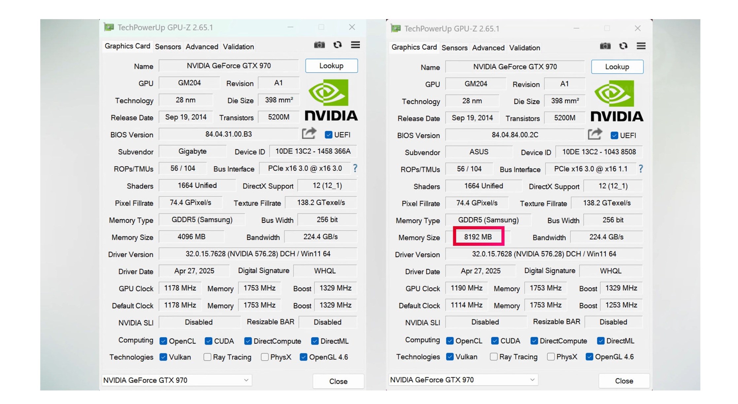
Task: Expand GPU selector dropdown in left window
Action: [246, 380]
